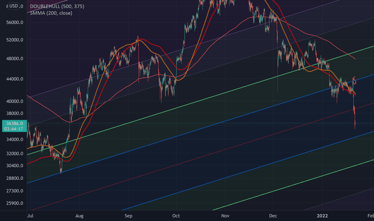The width and height of the screenshot is (374, 221).
Task: Click the Jul label on time axis
Action: (x=30, y=216)
